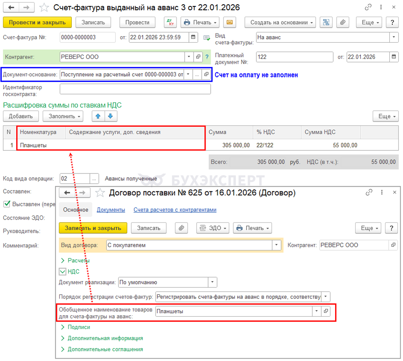Open РЕВЕРС ООО counterparty card icon
This screenshot has width=403, height=361.
pyautogui.click(x=198, y=57)
